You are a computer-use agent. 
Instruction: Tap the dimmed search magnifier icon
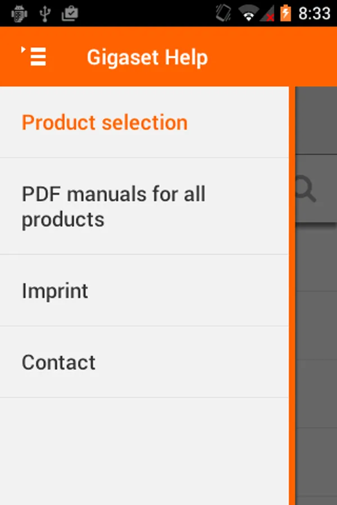(x=306, y=189)
